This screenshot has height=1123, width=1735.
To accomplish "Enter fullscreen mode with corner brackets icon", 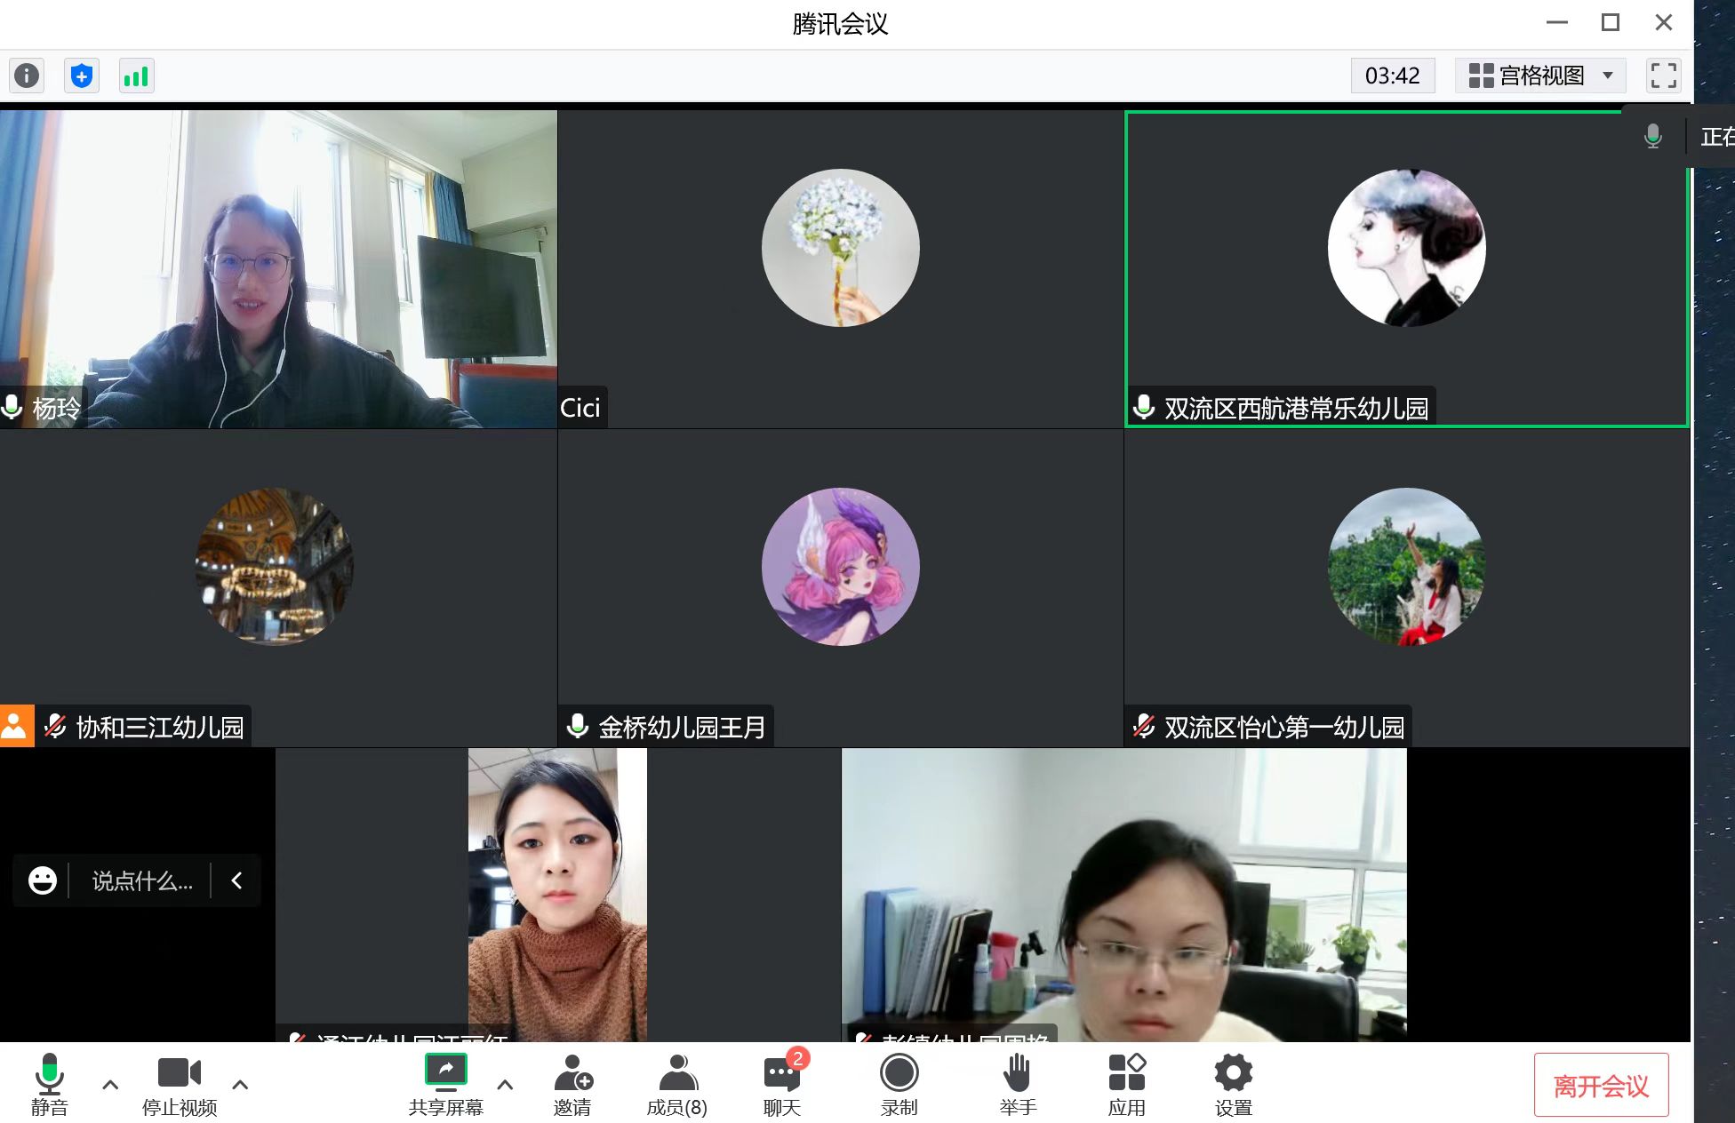I will [1663, 76].
